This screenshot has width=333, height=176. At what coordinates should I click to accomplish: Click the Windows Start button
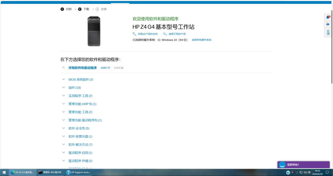[4, 172]
